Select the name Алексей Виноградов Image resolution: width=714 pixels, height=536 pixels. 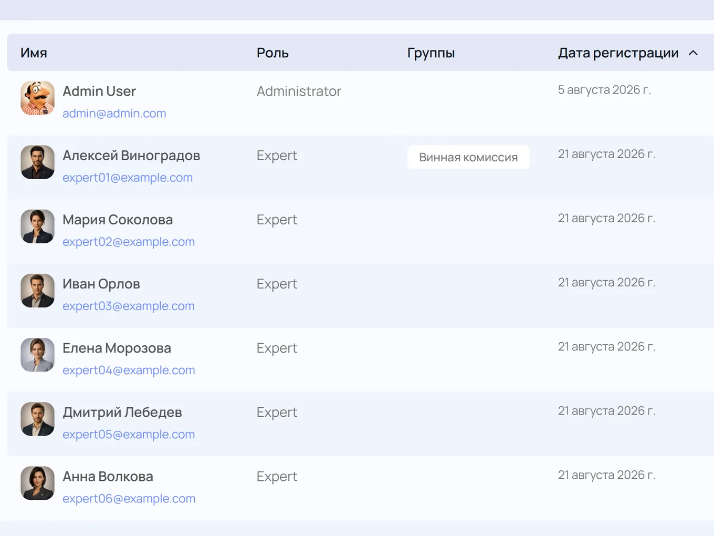(131, 156)
